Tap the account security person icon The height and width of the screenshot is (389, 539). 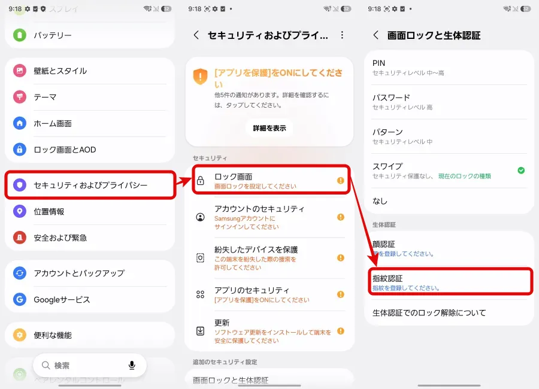pos(201,217)
